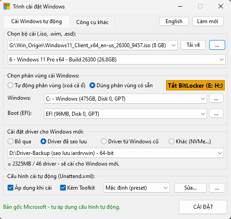This screenshot has width=231, height=219.
Task: Select Dùng phân vùng có sẵn option
Action: click(x=121, y=85)
